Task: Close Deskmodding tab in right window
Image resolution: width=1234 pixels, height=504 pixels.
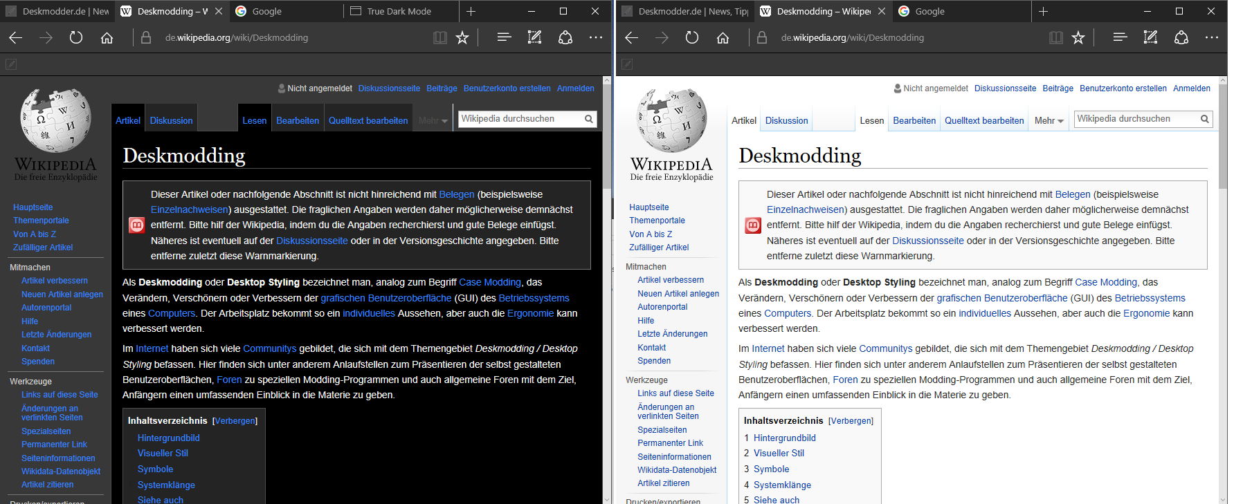Action: tap(881, 11)
